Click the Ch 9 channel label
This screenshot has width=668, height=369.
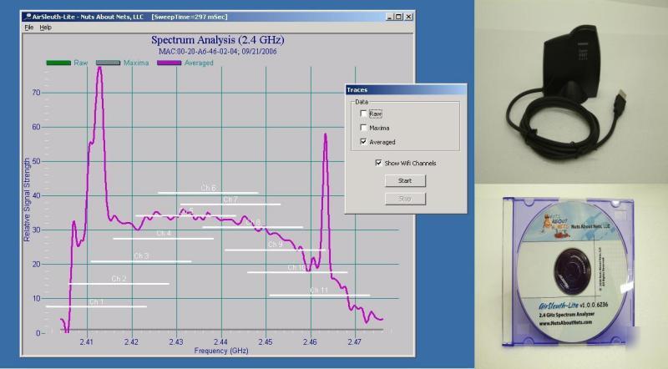tap(276, 245)
